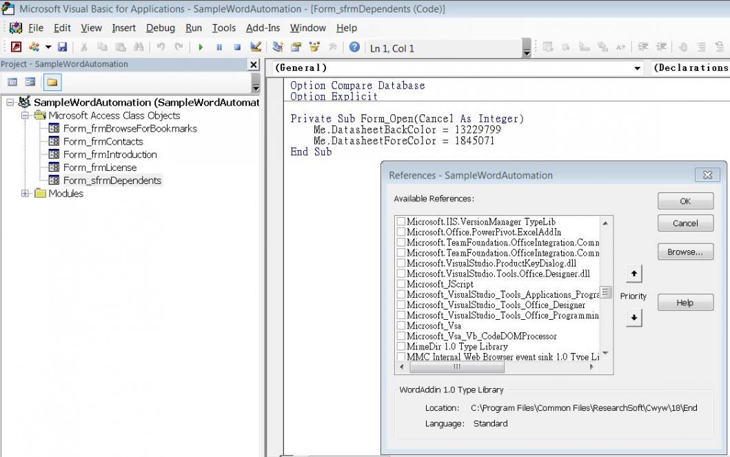Collapse the SampleWordAutomation project node
Screen dimensions: 730x457
coord(10,103)
